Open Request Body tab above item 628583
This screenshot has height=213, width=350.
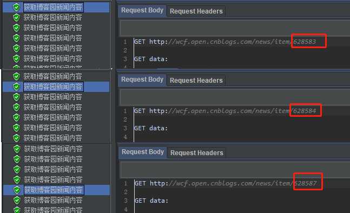142,10
